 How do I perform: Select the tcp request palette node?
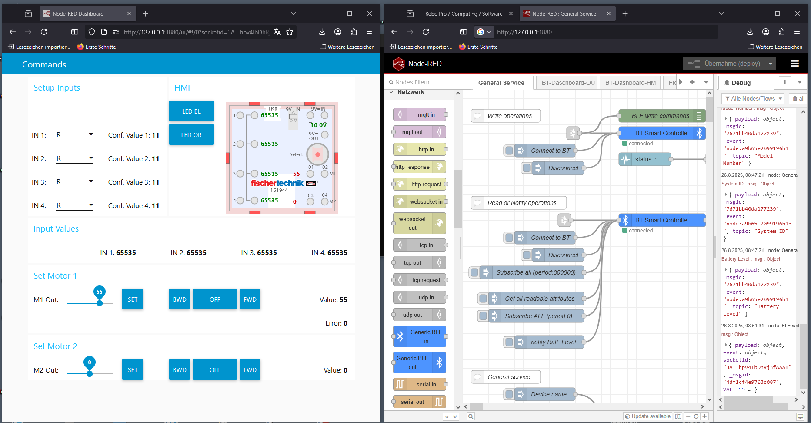click(420, 280)
